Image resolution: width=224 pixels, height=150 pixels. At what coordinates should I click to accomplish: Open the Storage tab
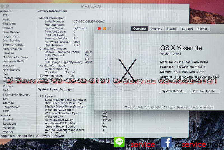coord(172,29)
